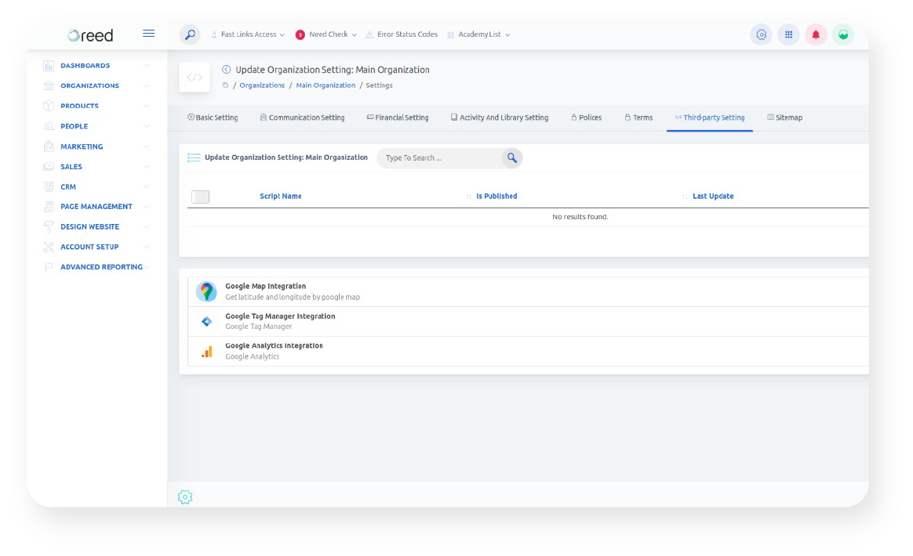Expand the Dashboards menu chevron
The image size is (913, 556).
(x=147, y=66)
